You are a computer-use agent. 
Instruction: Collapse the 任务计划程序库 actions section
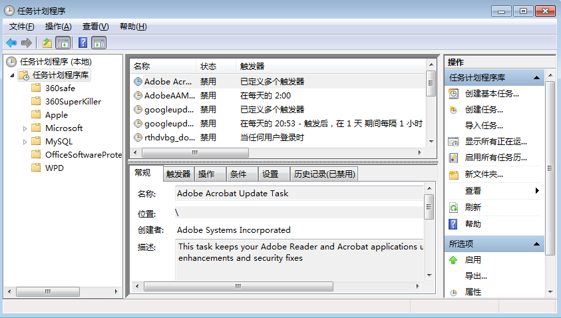pyautogui.click(x=536, y=78)
